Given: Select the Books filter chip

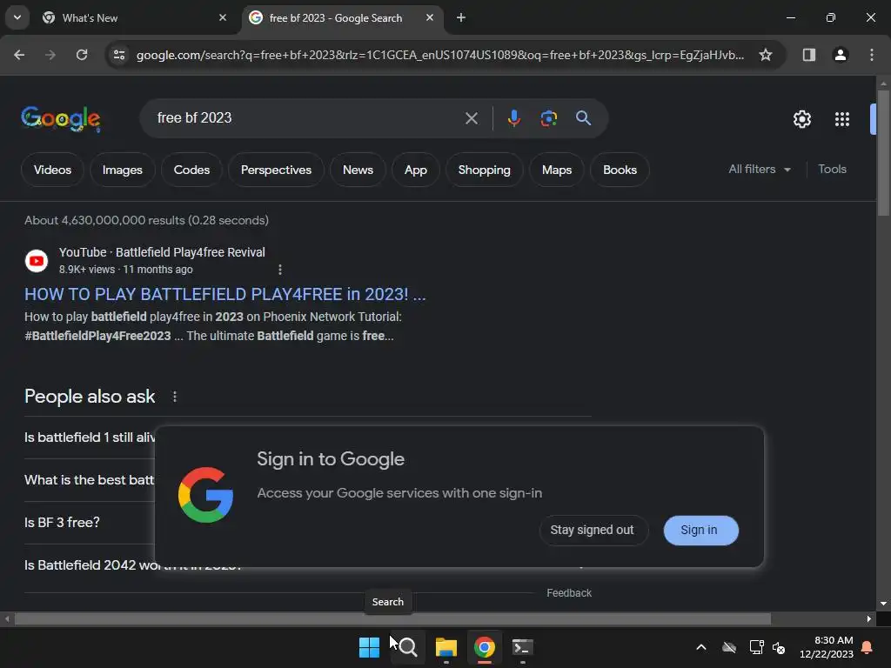Looking at the screenshot, I should [620, 170].
